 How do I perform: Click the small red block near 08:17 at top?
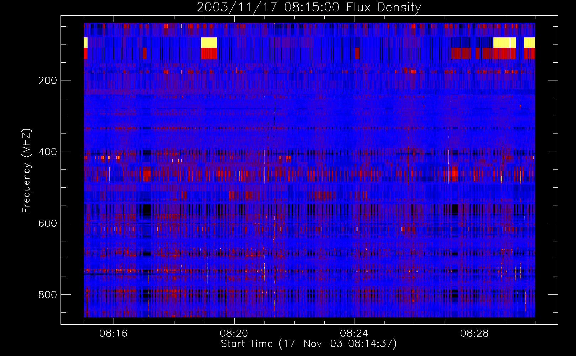click(145, 53)
